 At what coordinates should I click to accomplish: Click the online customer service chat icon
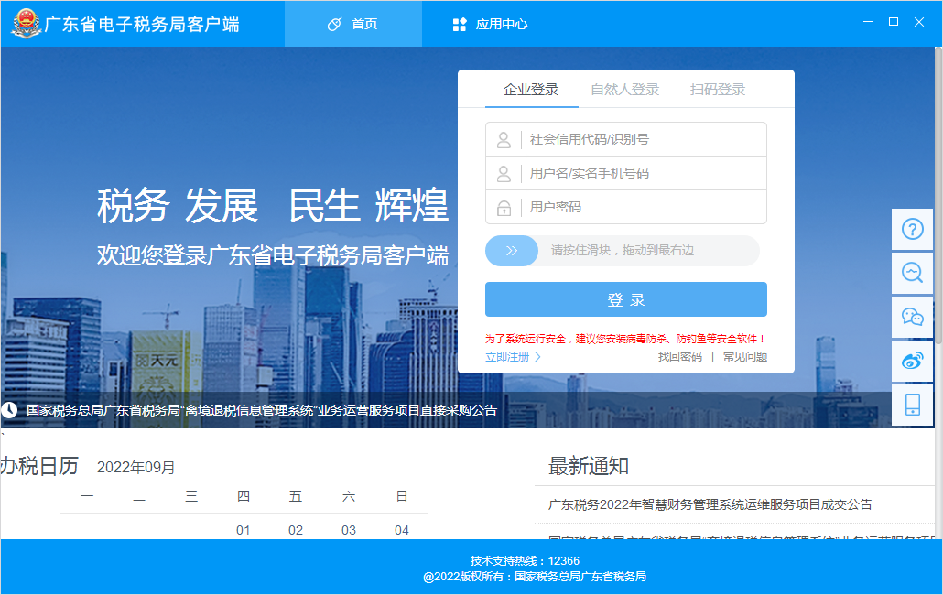(912, 274)
